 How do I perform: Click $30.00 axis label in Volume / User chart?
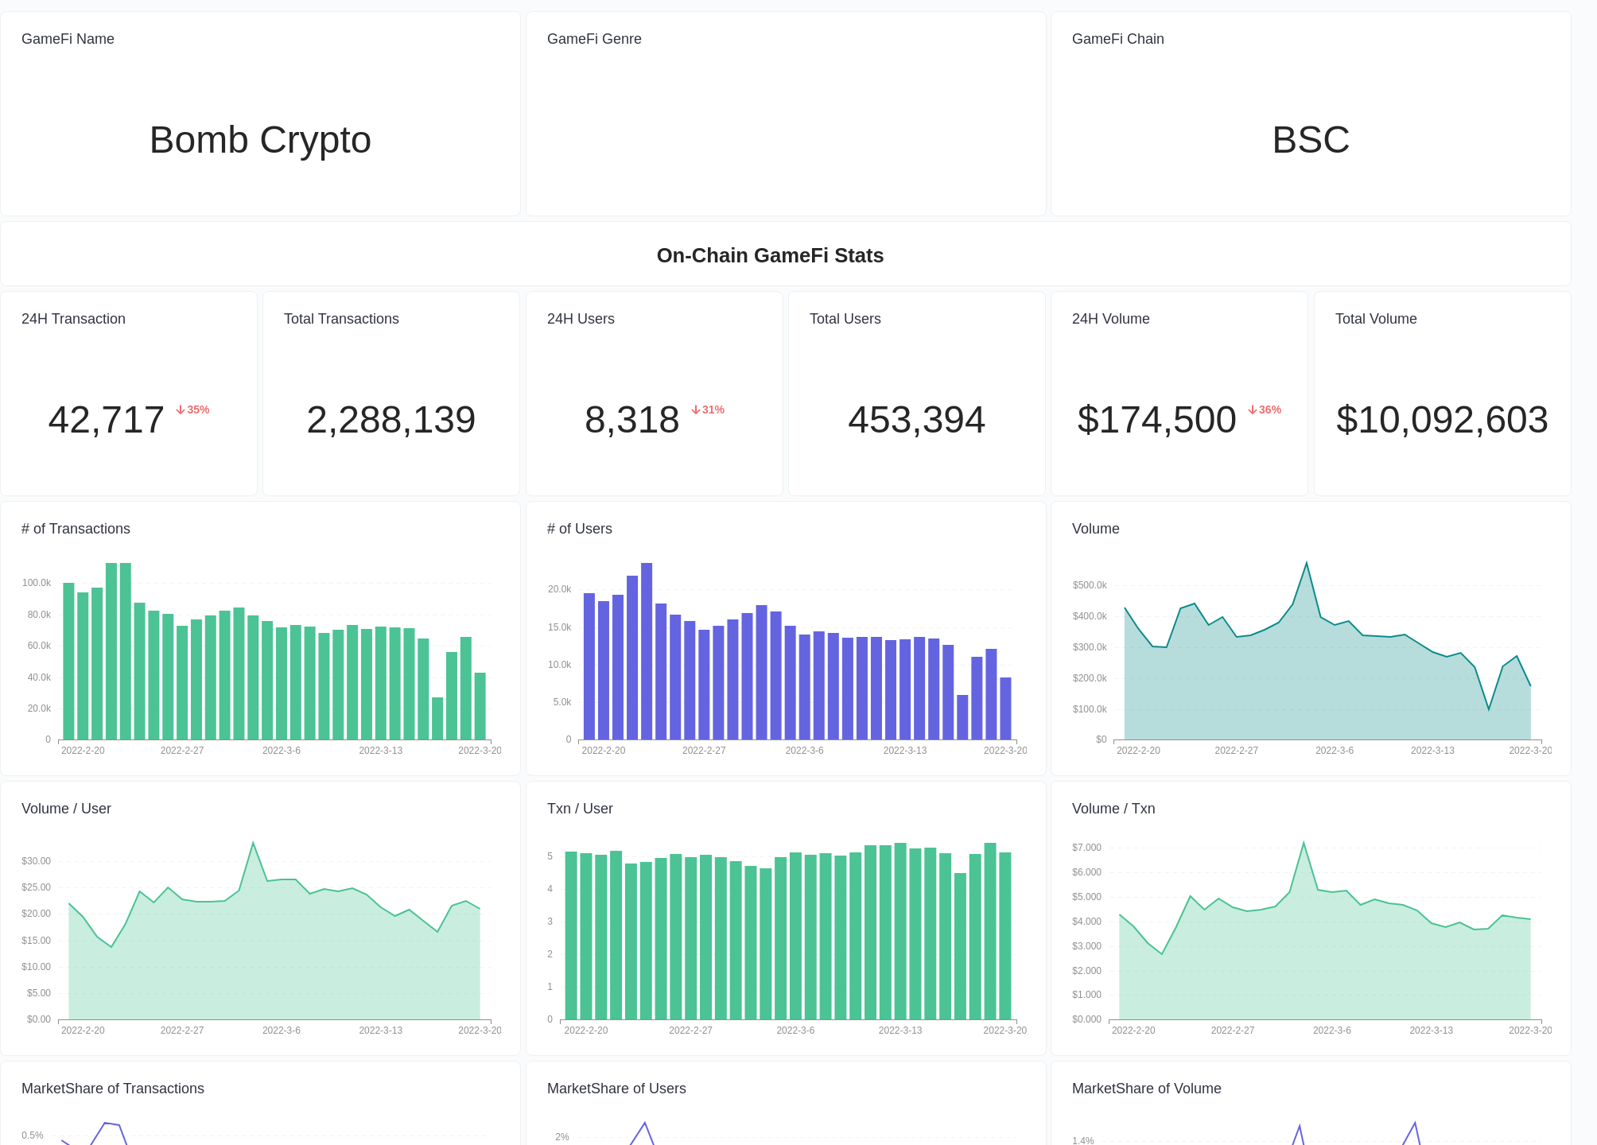[36, 861]
